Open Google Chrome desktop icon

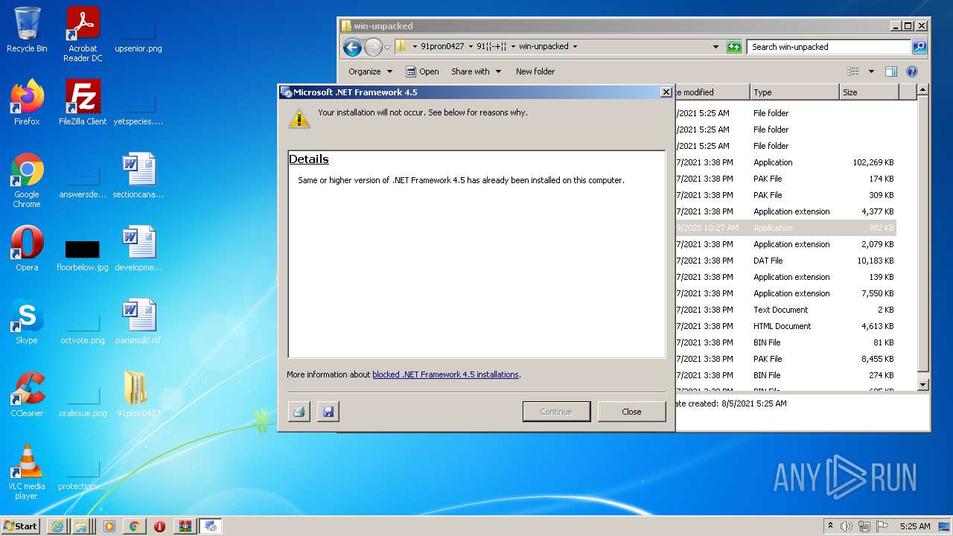[27, 180]
